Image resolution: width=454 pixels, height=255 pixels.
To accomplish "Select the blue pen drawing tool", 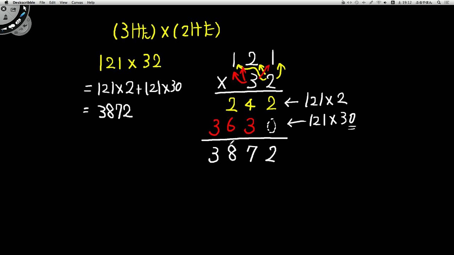I will [22, 15].
